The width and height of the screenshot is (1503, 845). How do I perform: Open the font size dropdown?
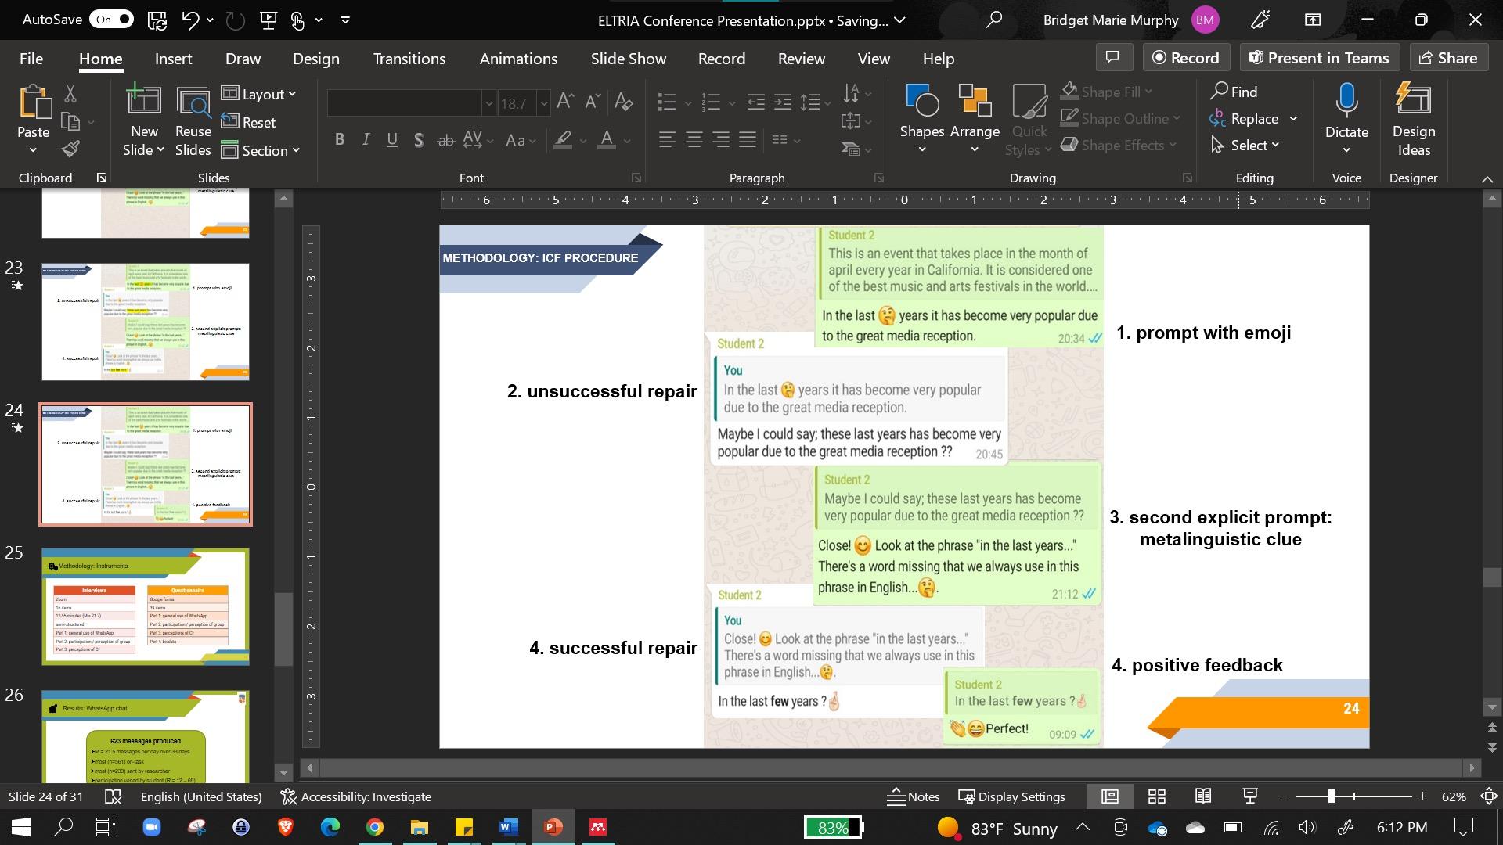pyautogui.click(x=544, y=103)
